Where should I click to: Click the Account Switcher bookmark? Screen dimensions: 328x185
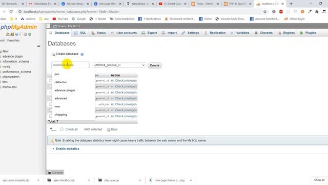point(264,19)
